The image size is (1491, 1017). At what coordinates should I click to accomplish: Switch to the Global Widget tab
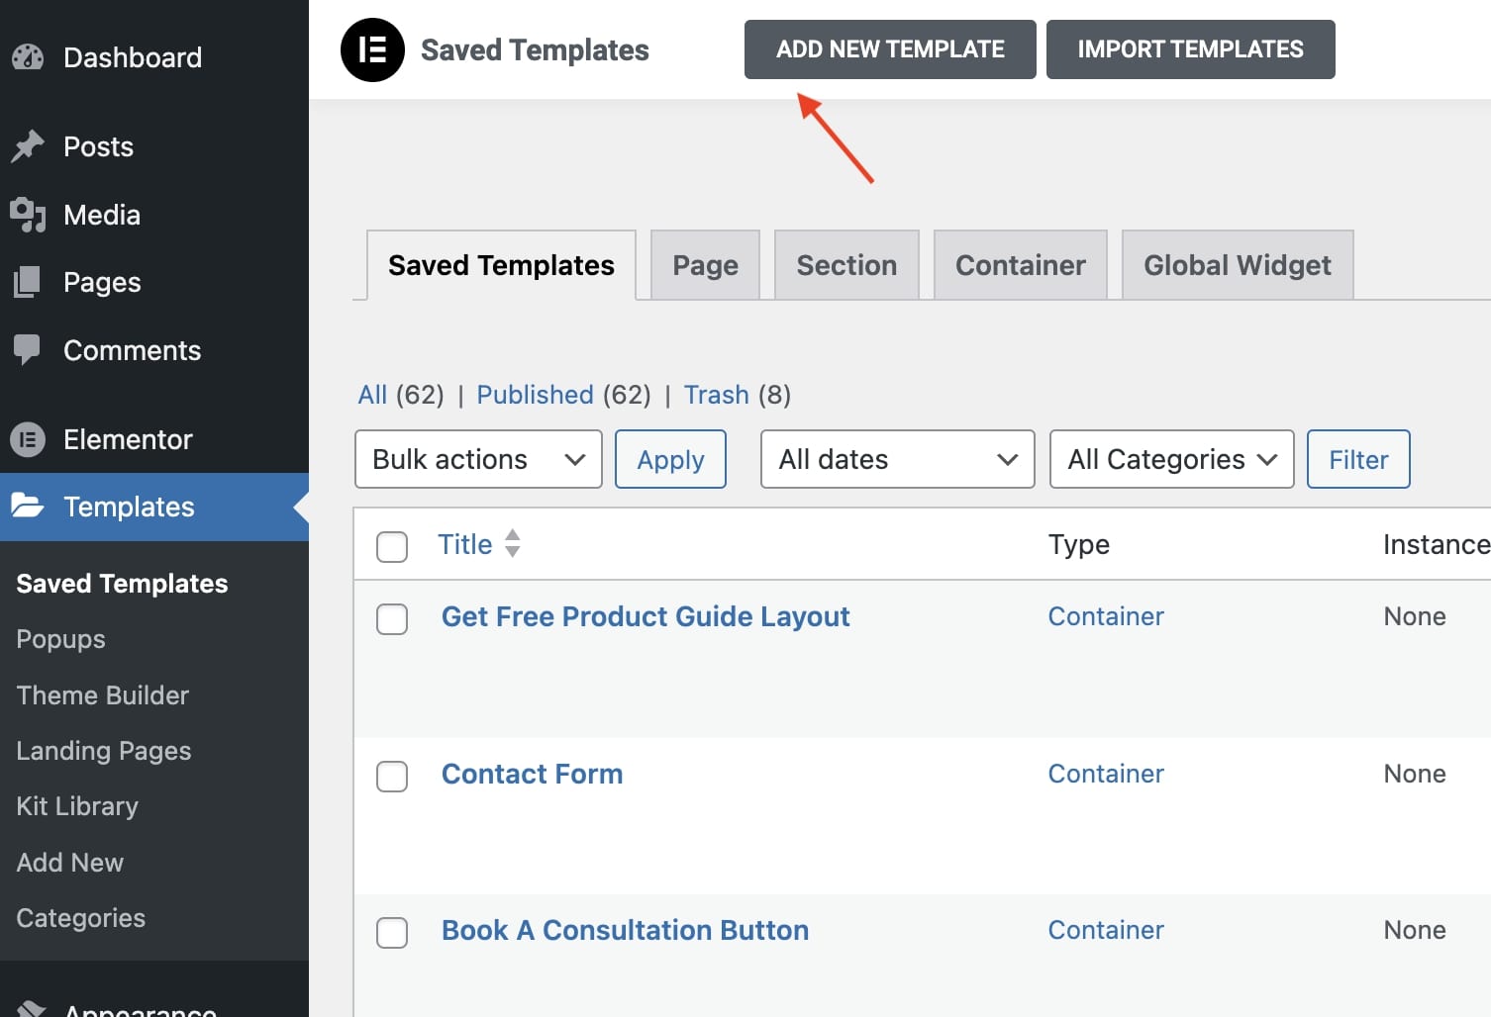[1237, 265]
